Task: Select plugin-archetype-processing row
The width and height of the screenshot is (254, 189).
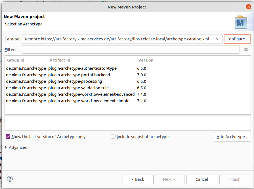Action: pyautogui.click(x=128, y=81)
